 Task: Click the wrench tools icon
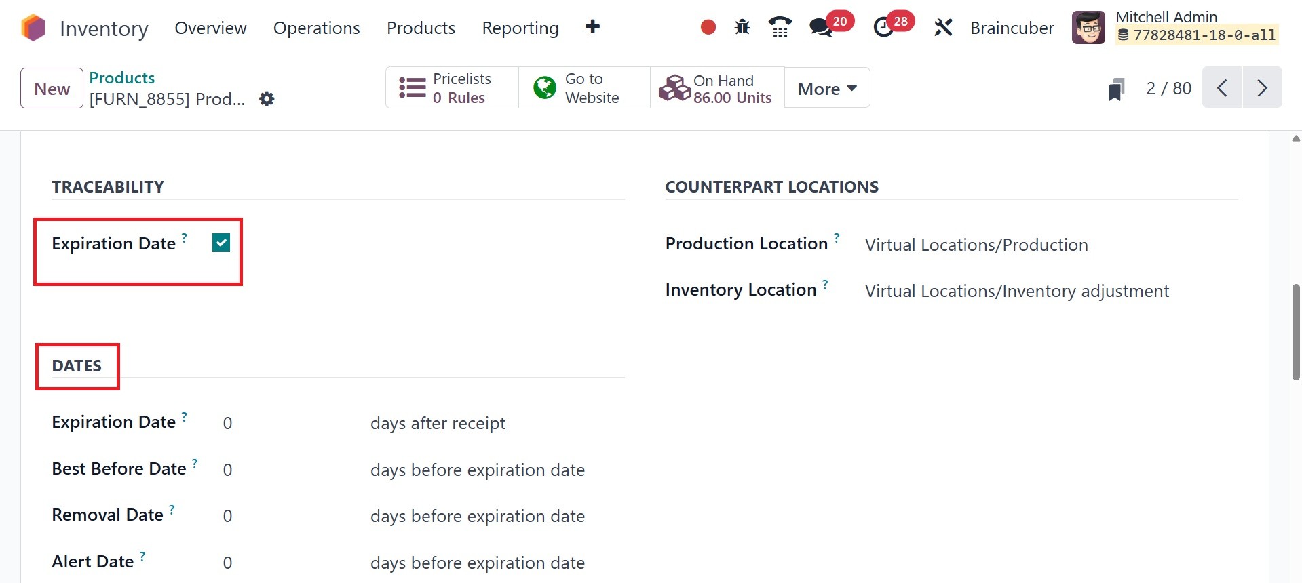click(943, 27)
